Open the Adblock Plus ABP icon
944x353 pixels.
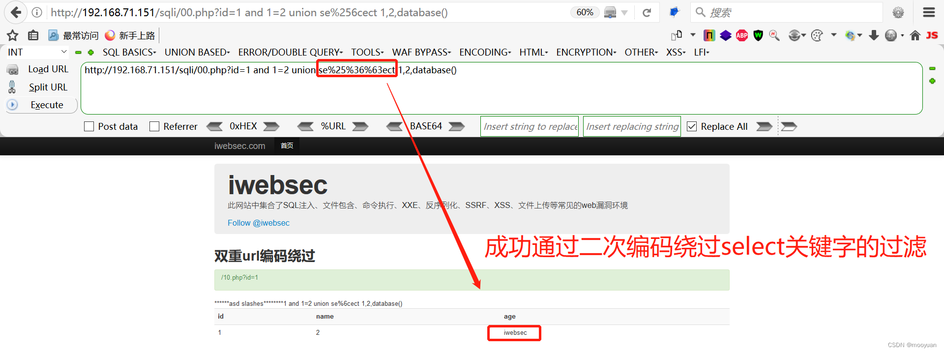742,35
